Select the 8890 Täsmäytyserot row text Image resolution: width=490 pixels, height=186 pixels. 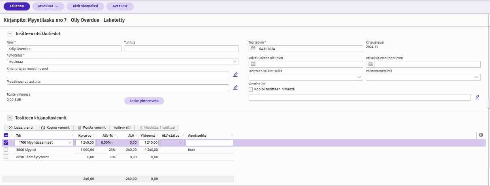point(32,157)
